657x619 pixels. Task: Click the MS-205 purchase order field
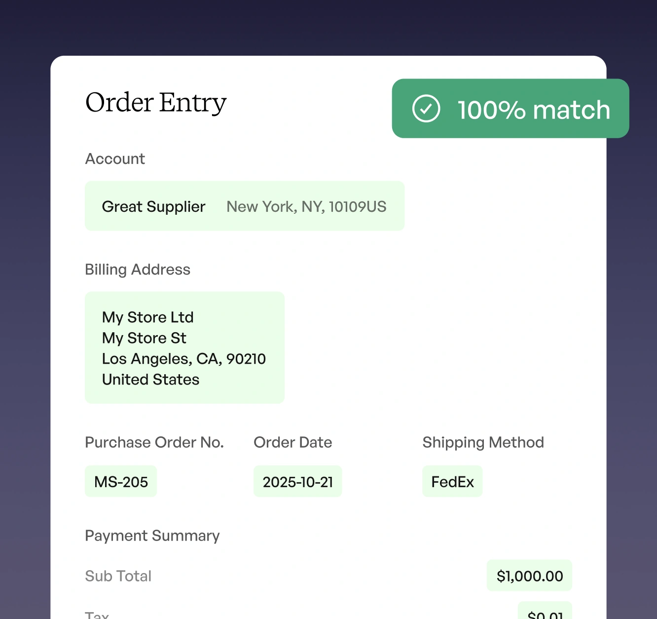(x=121, y=482)
